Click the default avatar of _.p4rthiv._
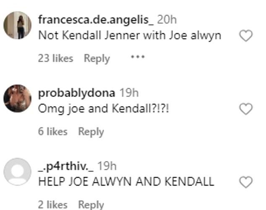Image resolution: width=266 pixels, height=210 pixels. click(x=17, y=171)
